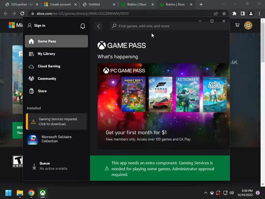The width and height of the screenshot is (265, 199).
Task: Open My Library in sidebar
Action: click(56, 54)
